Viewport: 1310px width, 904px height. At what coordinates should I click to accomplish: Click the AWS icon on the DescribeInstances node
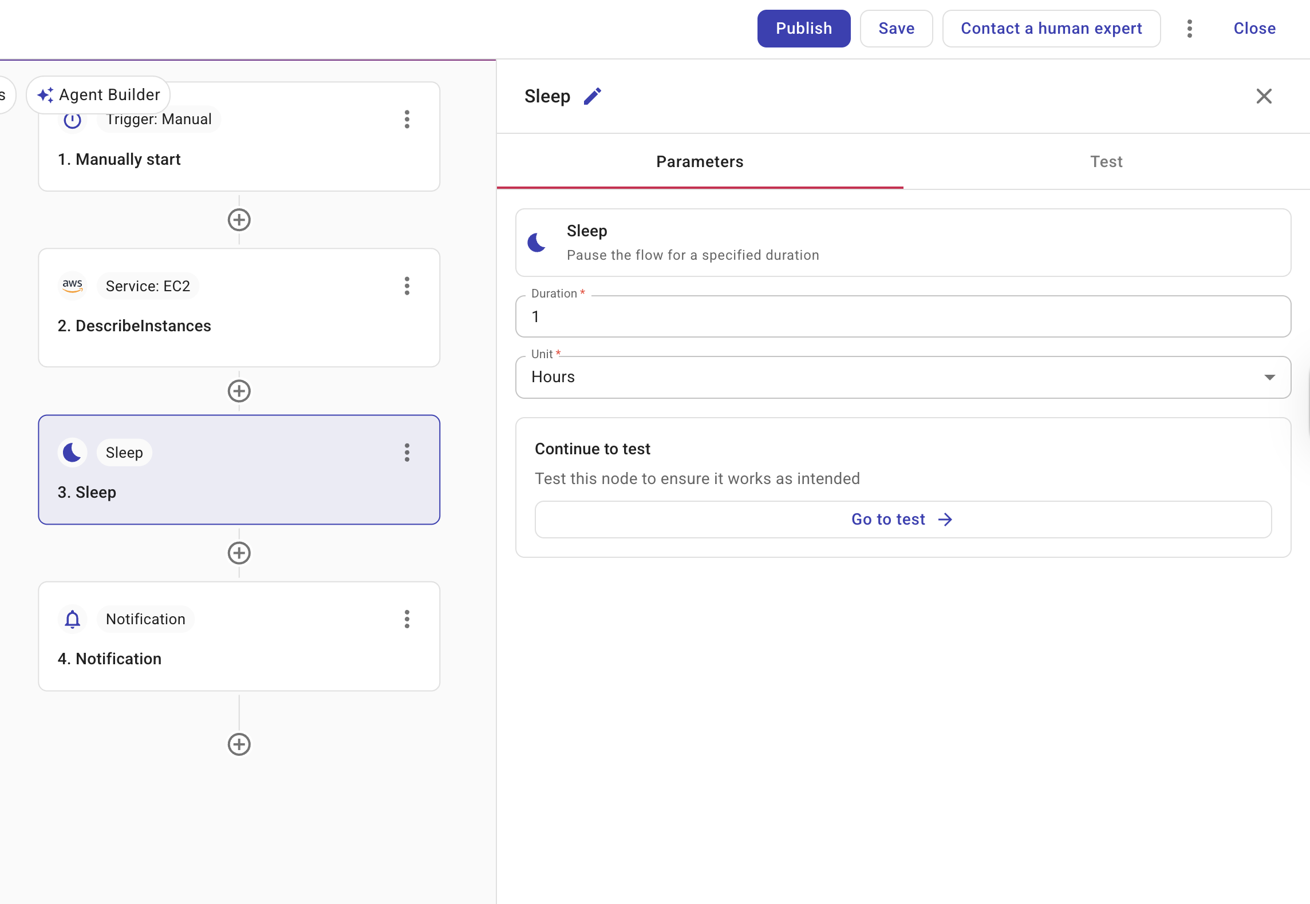[72, 286]
